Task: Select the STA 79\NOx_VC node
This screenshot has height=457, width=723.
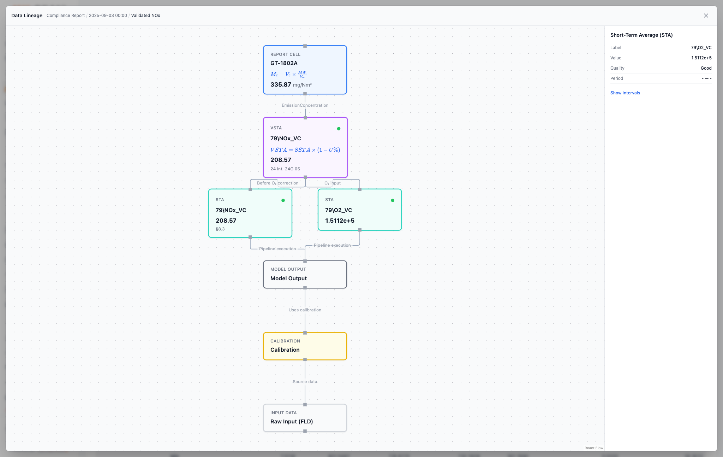Action: pyautogui.click(x=250, y=213)
